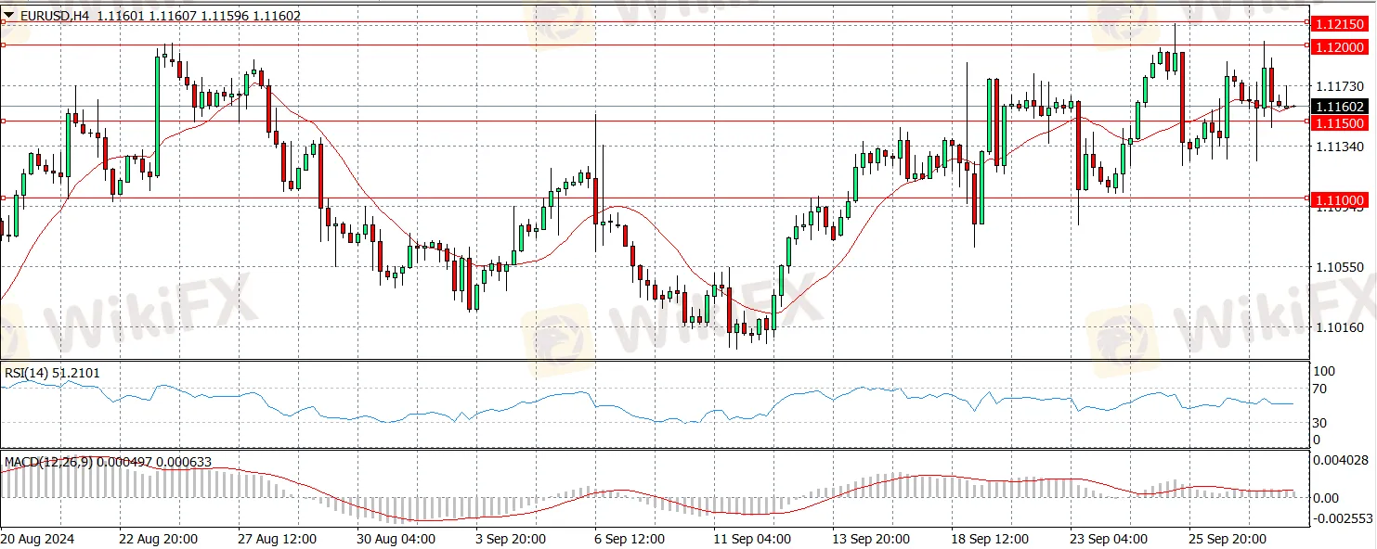
Task: Click the EURUSD,H4 symbol title text
Action: click(56, 16)
